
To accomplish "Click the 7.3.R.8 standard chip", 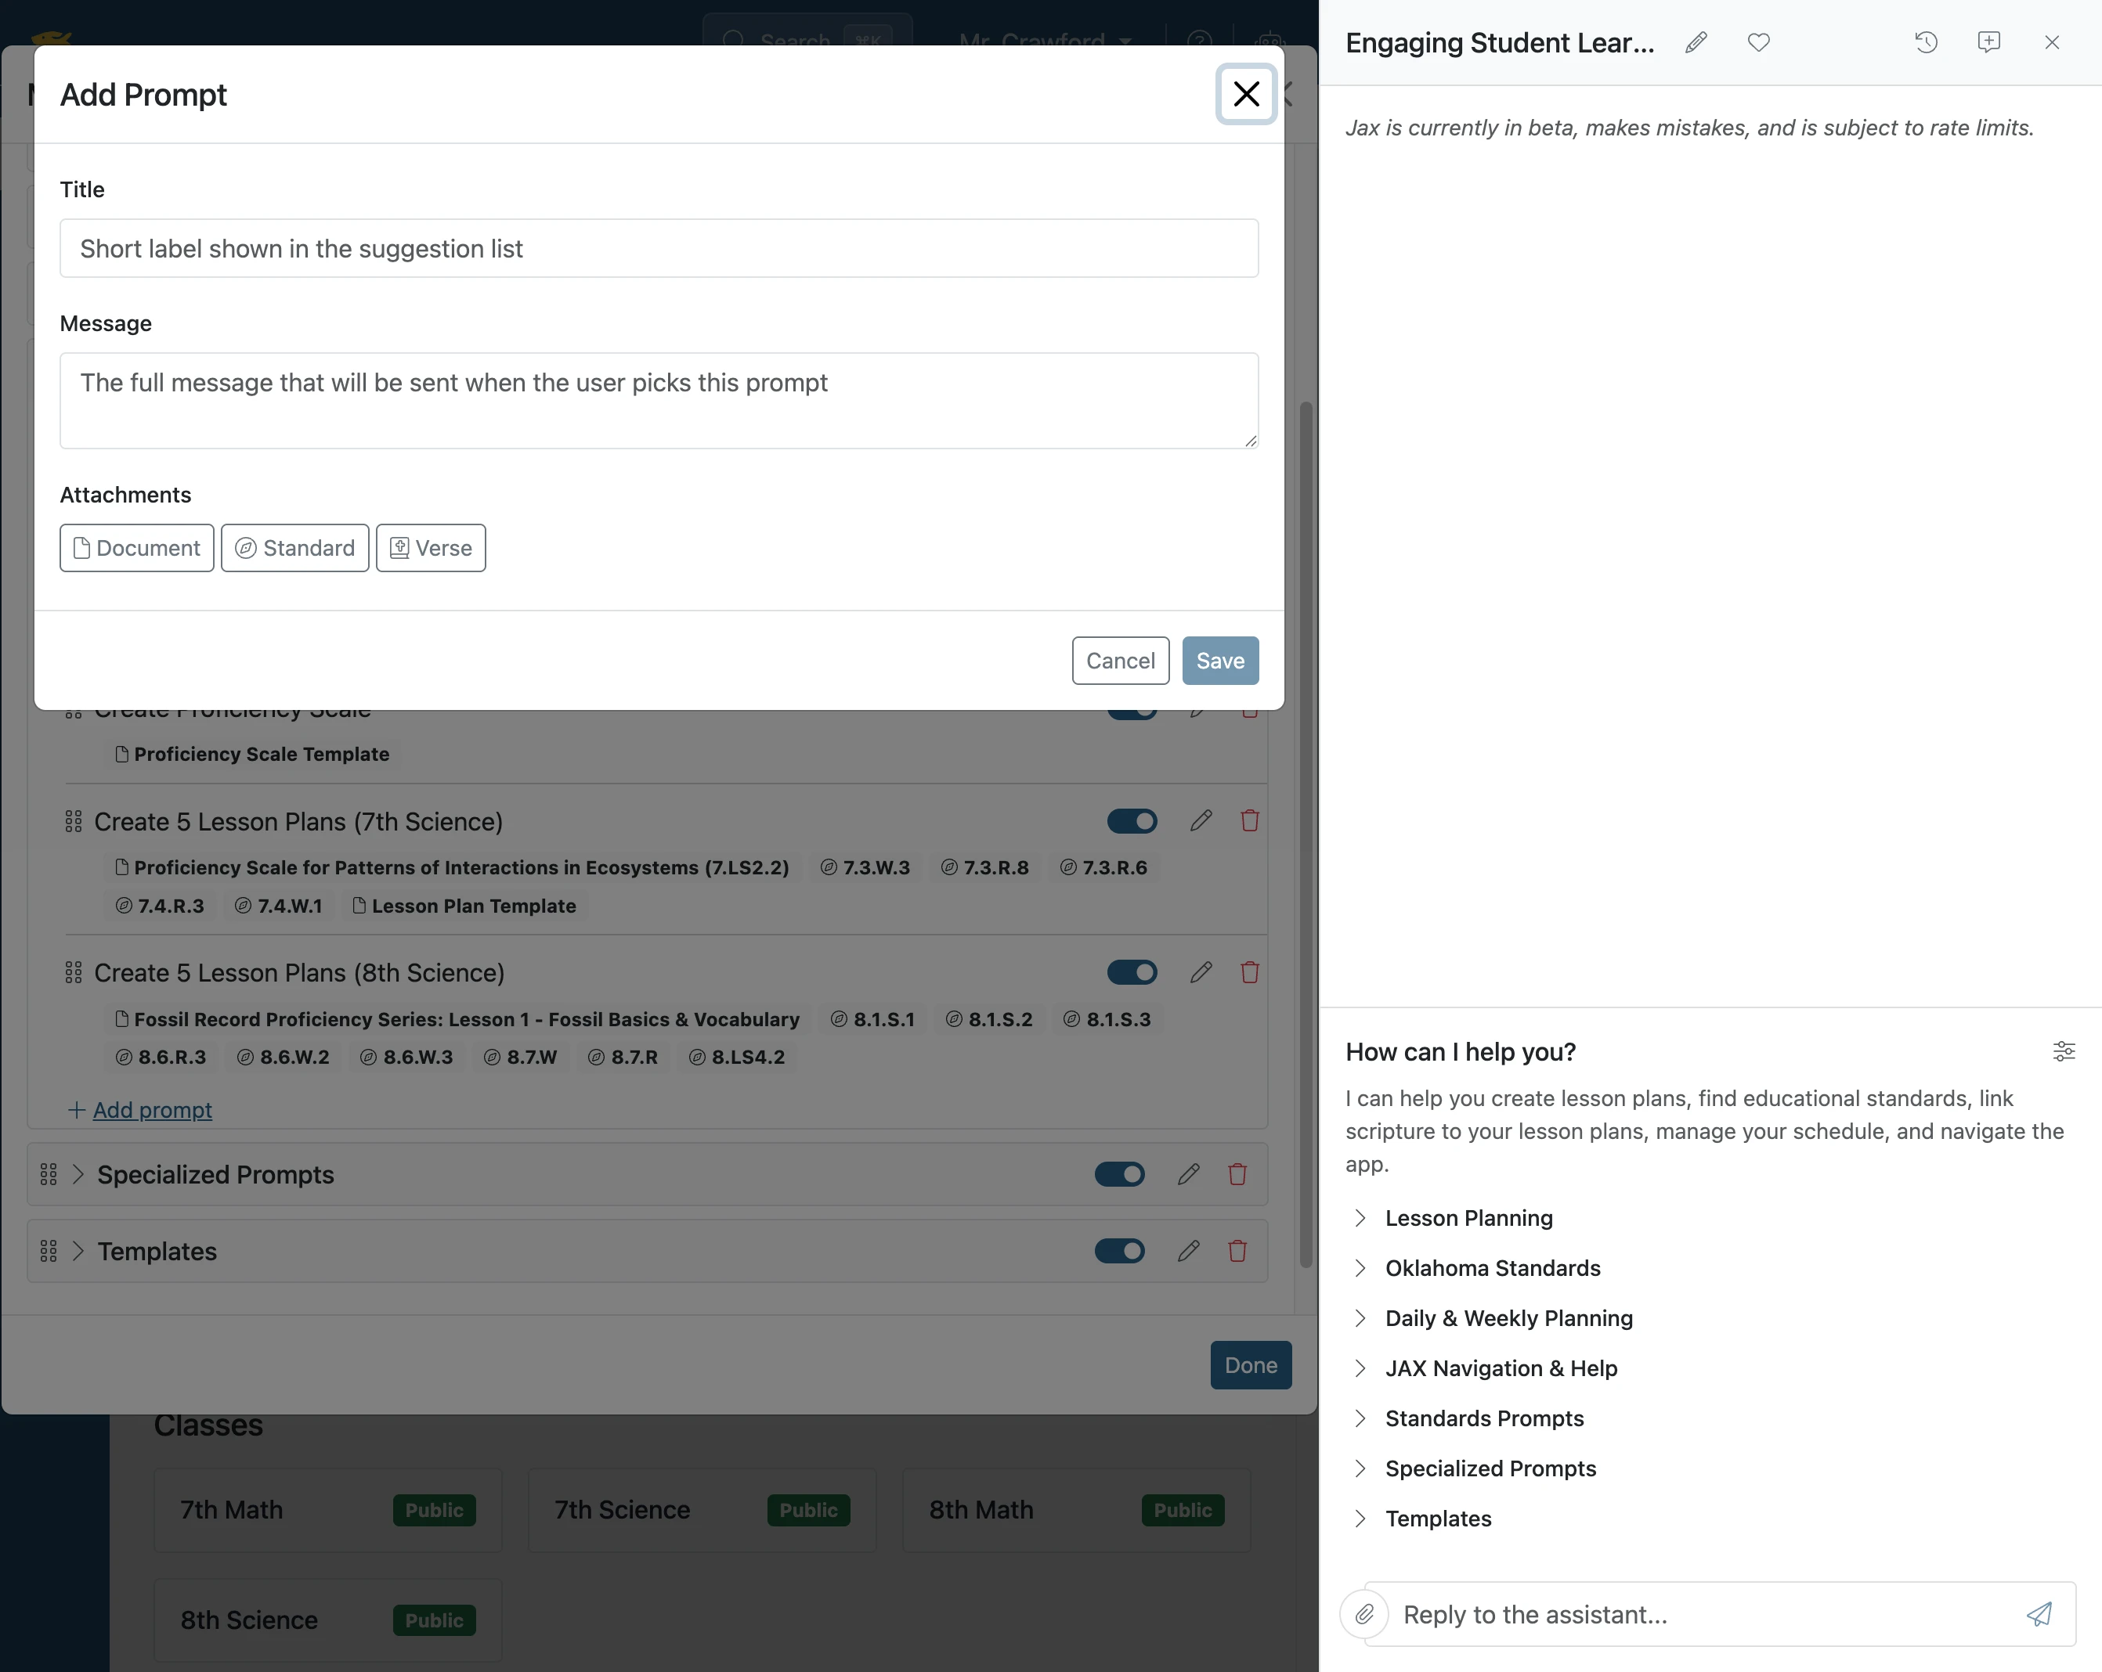I will 984,867.
